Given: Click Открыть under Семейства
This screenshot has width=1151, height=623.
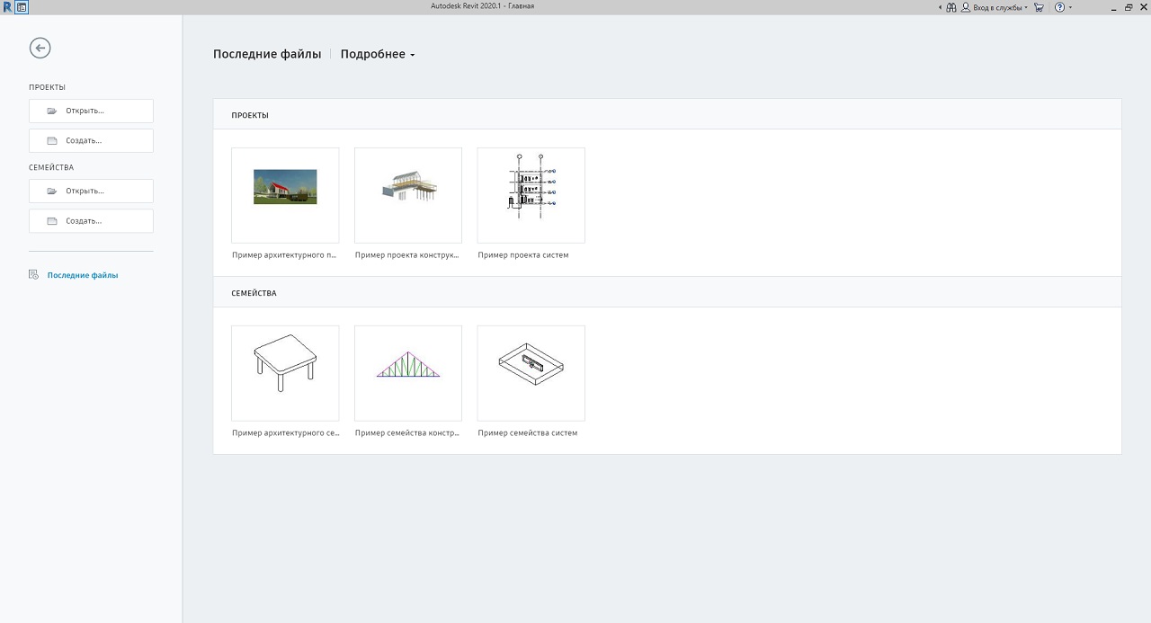Looking at the screenshot, I should [x=91, y=191].
